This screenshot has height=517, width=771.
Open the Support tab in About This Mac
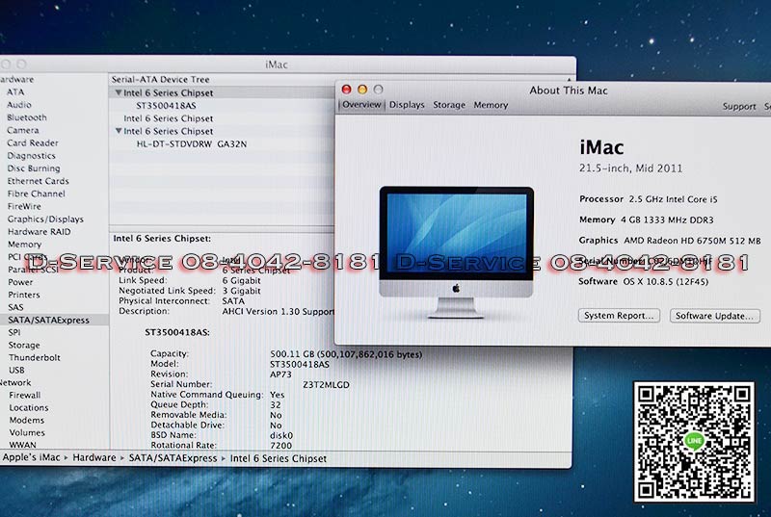739,106
